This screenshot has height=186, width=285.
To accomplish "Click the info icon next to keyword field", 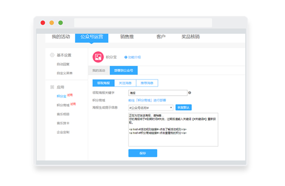I will (x=190, y=93).
